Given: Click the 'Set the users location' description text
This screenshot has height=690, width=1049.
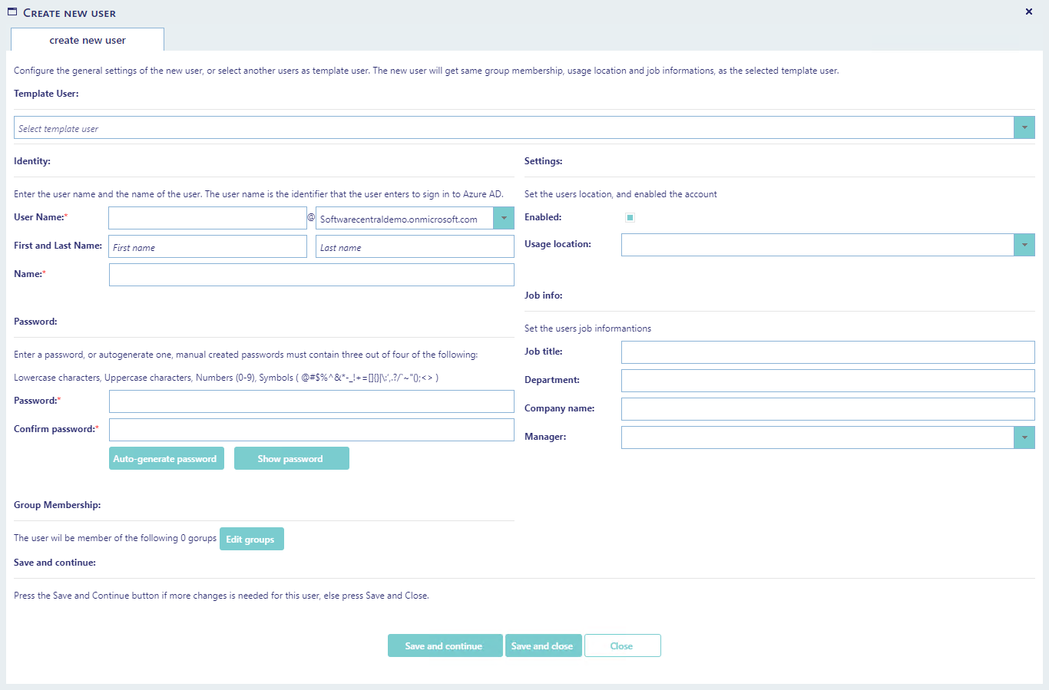Looking at the screenshot, I should 620,194.
